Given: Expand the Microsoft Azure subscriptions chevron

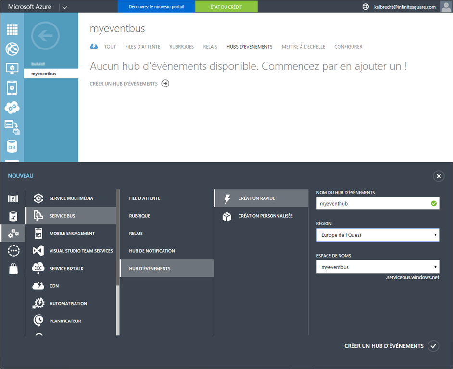Looking at the screenshot, I should pyautogui.click(x=65, y=7).
